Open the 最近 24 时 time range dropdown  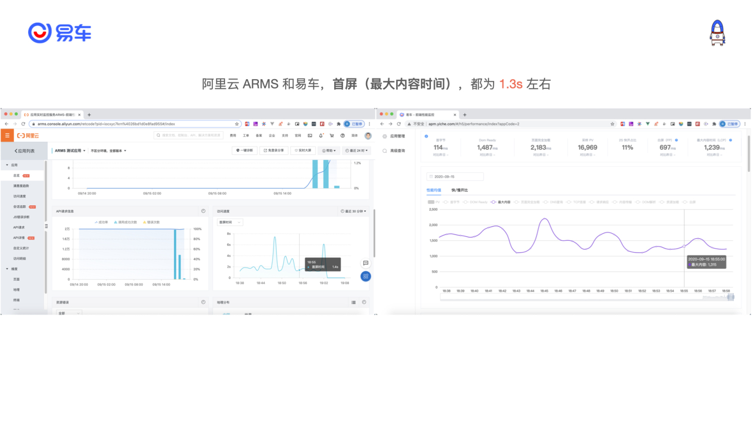point(357,151)
